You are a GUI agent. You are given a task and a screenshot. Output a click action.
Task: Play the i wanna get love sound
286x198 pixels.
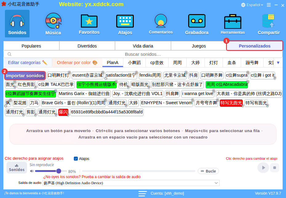pyautogui.click(x=198, y=94)
